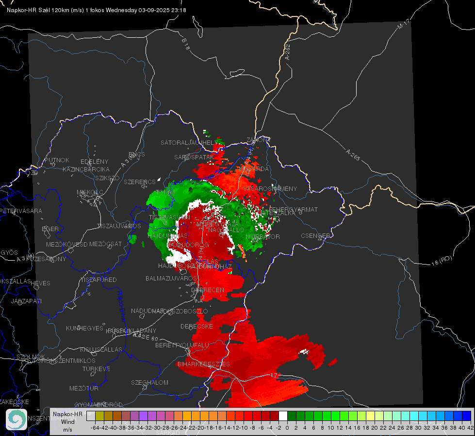
Task: Select the yellow swatch between 18 and 20
Action: click(371, 416)
